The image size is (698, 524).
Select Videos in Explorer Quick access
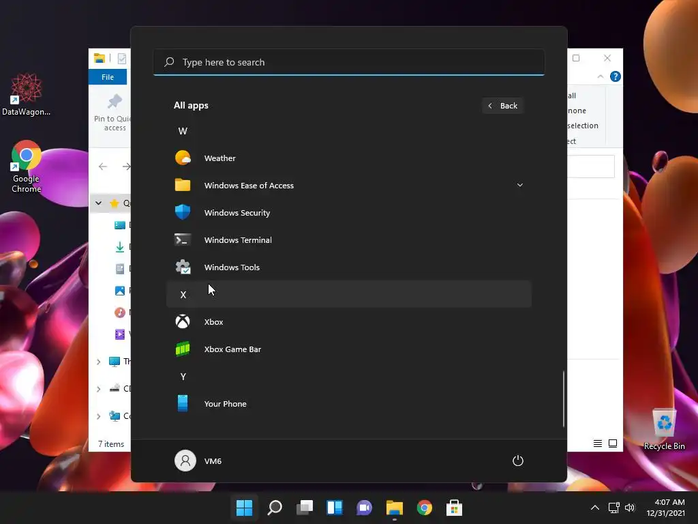[x=120, y=334]
